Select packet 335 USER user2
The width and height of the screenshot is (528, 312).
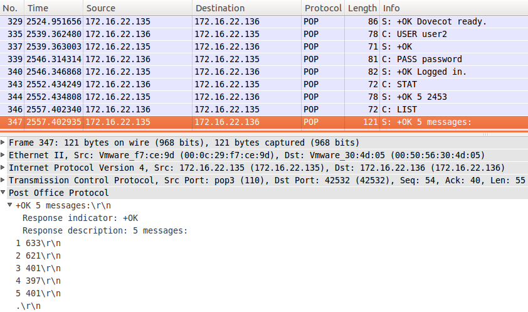[x=264, y=34]
